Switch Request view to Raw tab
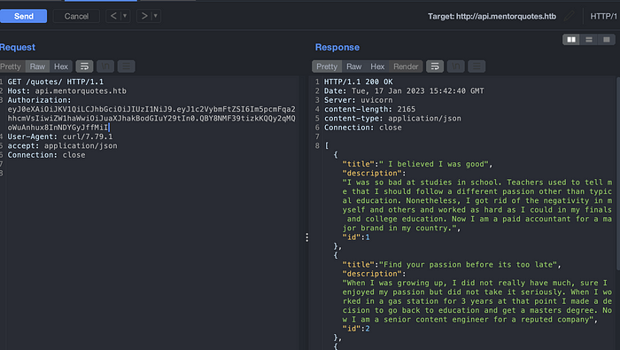The height and width of the screenshot is (350, 620). tap(37, 66)
